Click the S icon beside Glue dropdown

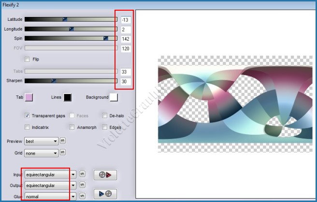82,196
